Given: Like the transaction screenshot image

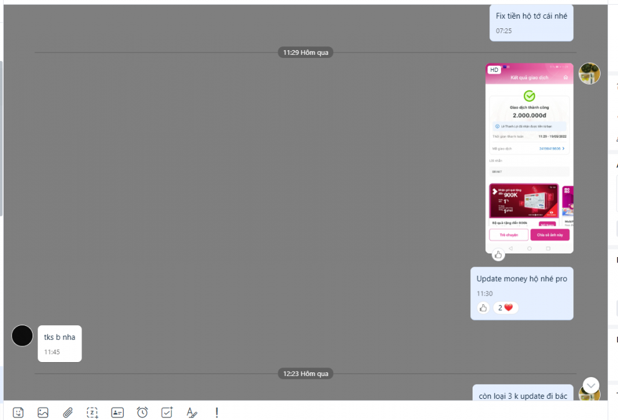Looking at the screenshot, I should pyautogui.click(x=498, y=255).
